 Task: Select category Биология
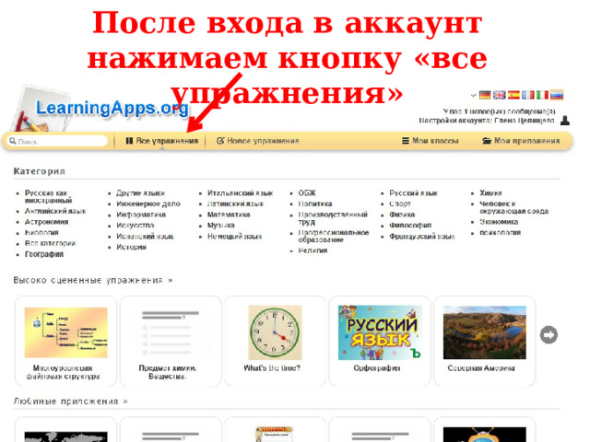click(x=41, y=233)
